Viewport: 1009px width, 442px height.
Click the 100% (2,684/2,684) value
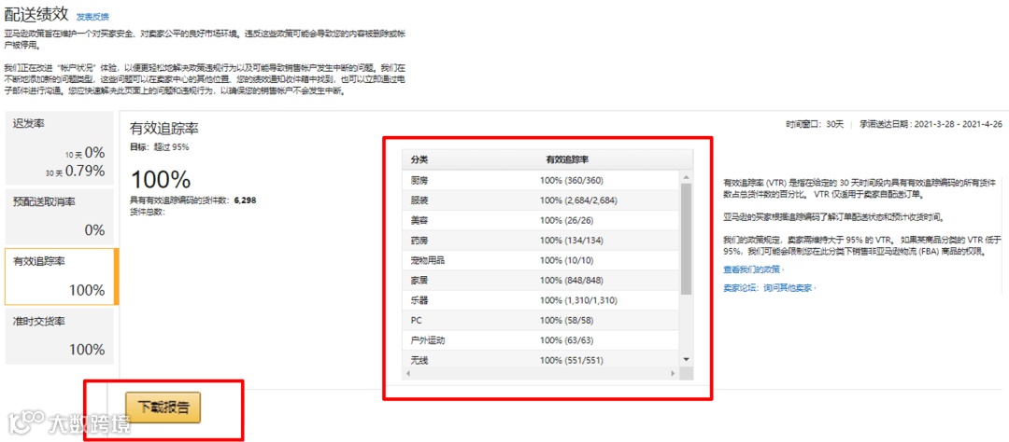[578, 200]
